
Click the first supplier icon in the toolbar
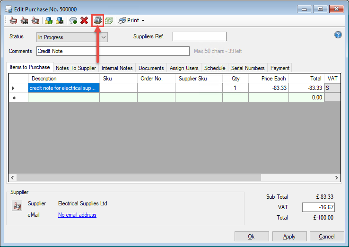14,20
